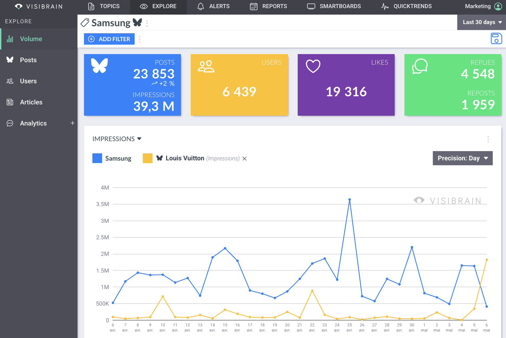
Task: Remove the Louis Vuitton comparison series
Action: pos(244,158)
